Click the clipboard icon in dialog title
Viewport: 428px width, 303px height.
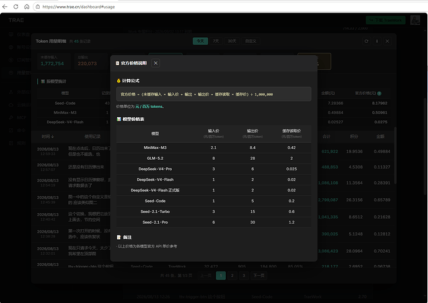(117, 63)
